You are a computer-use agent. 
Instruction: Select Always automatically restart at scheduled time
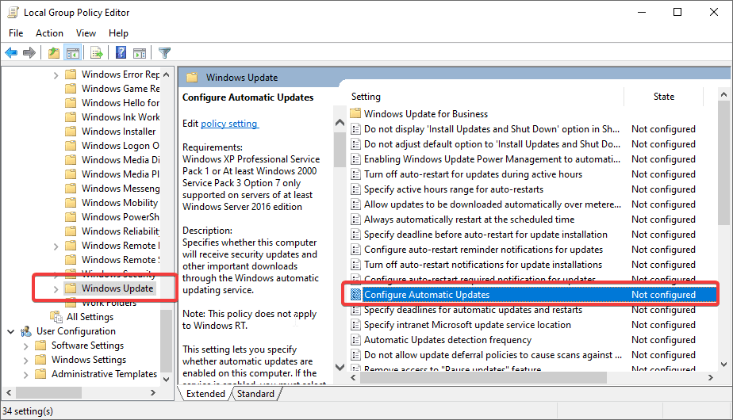tap(470, 219)
